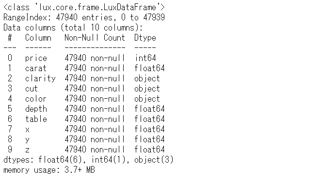Click the 'clarity' column name

point(40,78)
